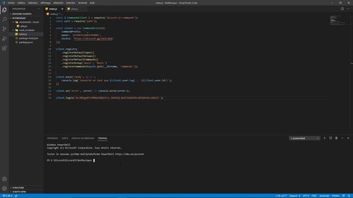
Task: Open play.js in the file tree
Action: pos(24,26)
